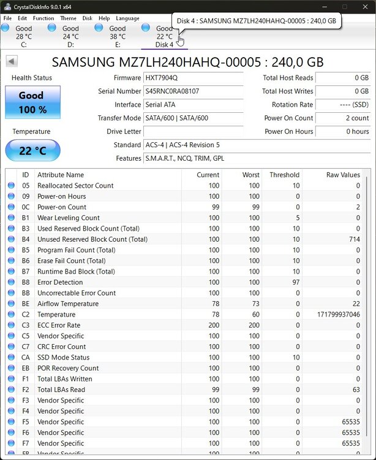Screen dimensions: 376x460
Task: Click the 22 °C temperature button
Action: 32,151
